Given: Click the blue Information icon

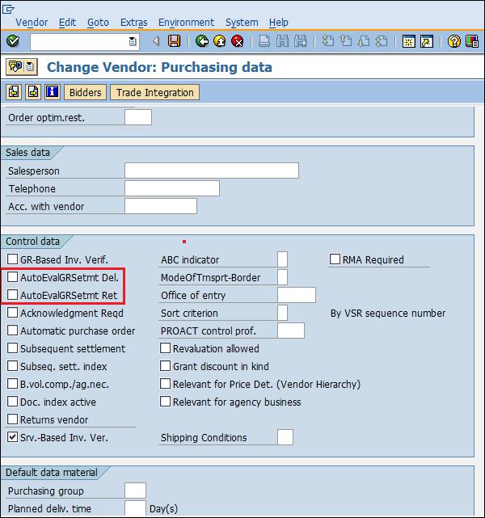Looking at the screenshot, I should 52,92.
